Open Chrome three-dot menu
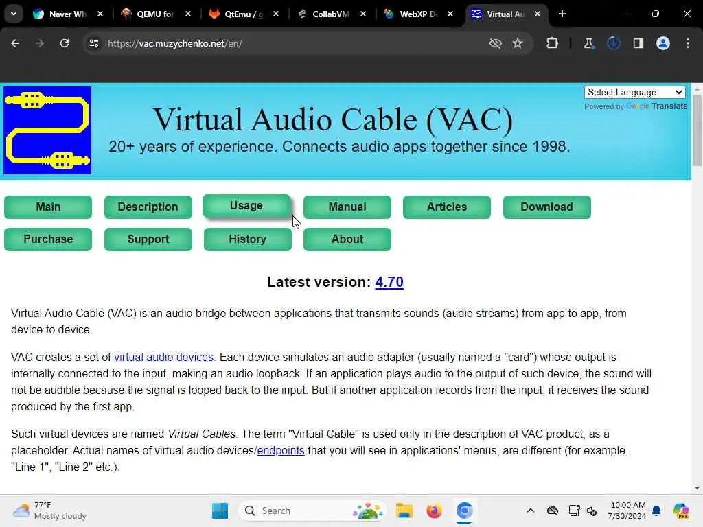 tap(688, 43)
